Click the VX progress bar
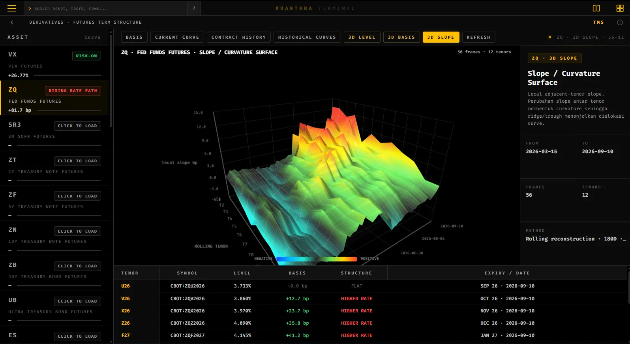630x344 pixels. [67, 75]
